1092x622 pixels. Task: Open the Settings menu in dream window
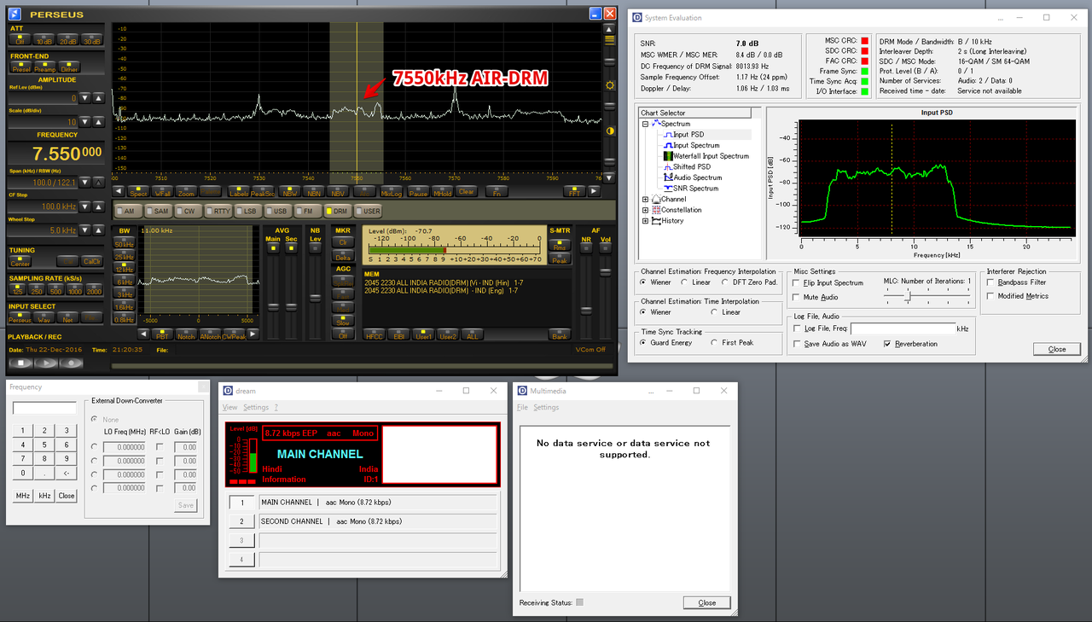point(255,408)
